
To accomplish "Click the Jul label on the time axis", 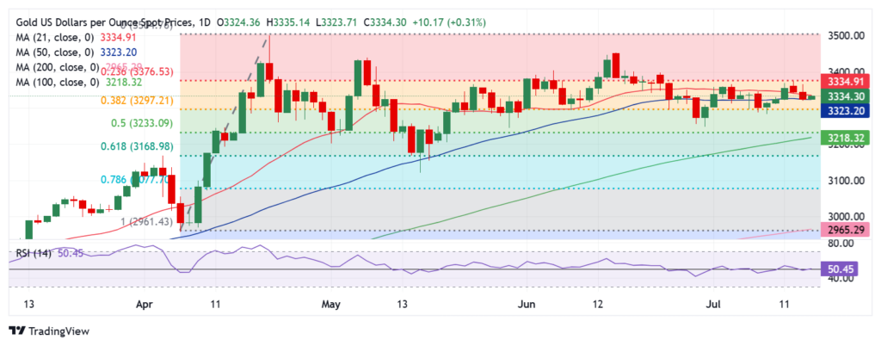I will pyautogui.click(x=713, y=305).
